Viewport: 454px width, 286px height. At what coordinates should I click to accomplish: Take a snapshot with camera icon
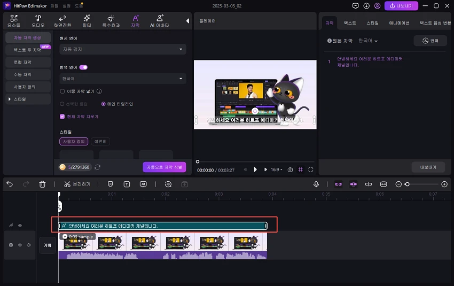[x=290, y=169]
